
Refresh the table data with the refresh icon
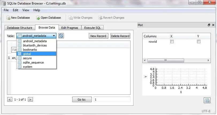click(61, 36)
